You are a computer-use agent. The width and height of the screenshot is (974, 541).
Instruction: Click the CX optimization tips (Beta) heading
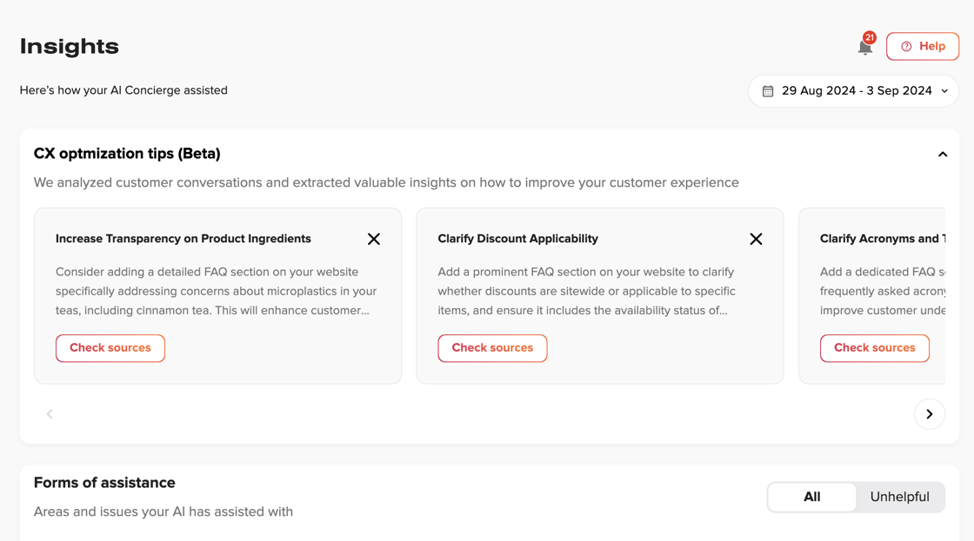tap(127, 154)
